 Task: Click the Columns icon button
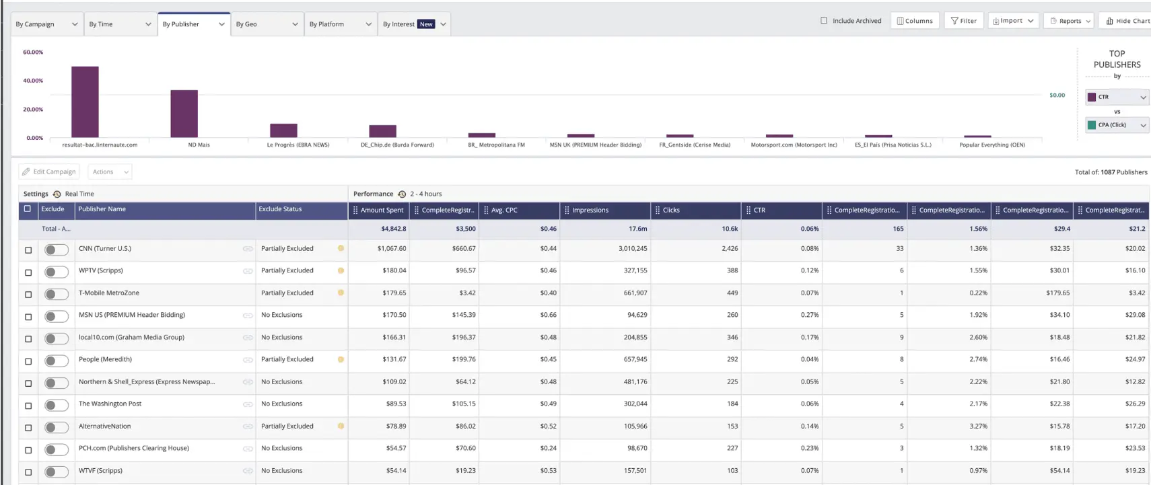[x=901, y=21]
